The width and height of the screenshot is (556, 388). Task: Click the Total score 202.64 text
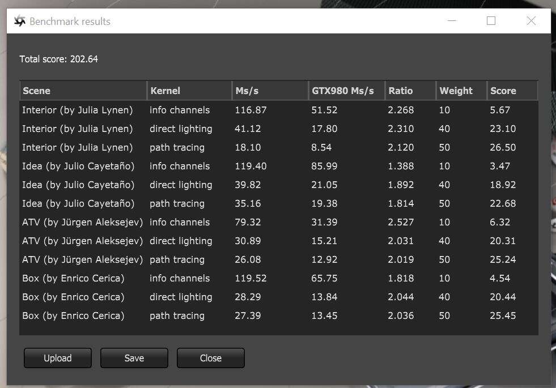tap(59, 59)
